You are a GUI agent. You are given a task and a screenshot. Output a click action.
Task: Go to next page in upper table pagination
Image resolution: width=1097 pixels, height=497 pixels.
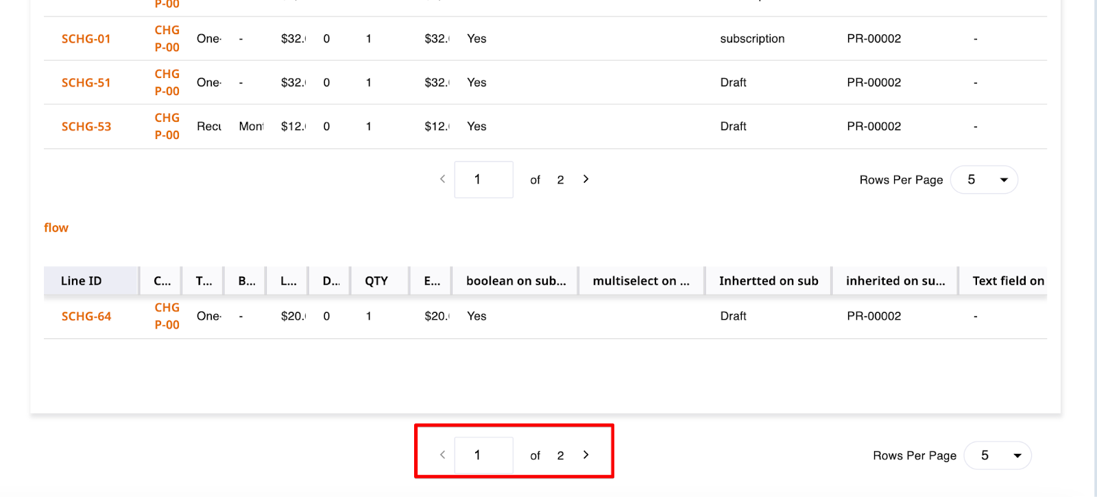(586, 179)
